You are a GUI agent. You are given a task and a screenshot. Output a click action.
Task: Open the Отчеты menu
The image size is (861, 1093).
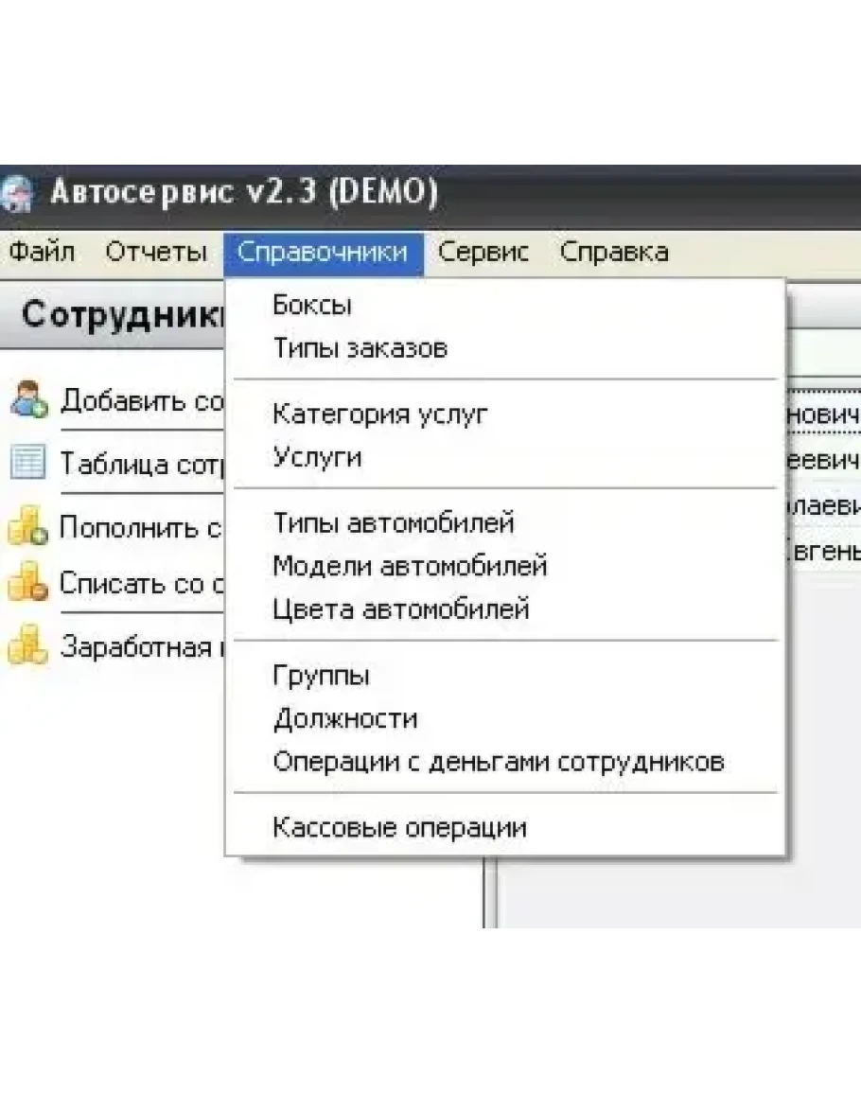156,253
